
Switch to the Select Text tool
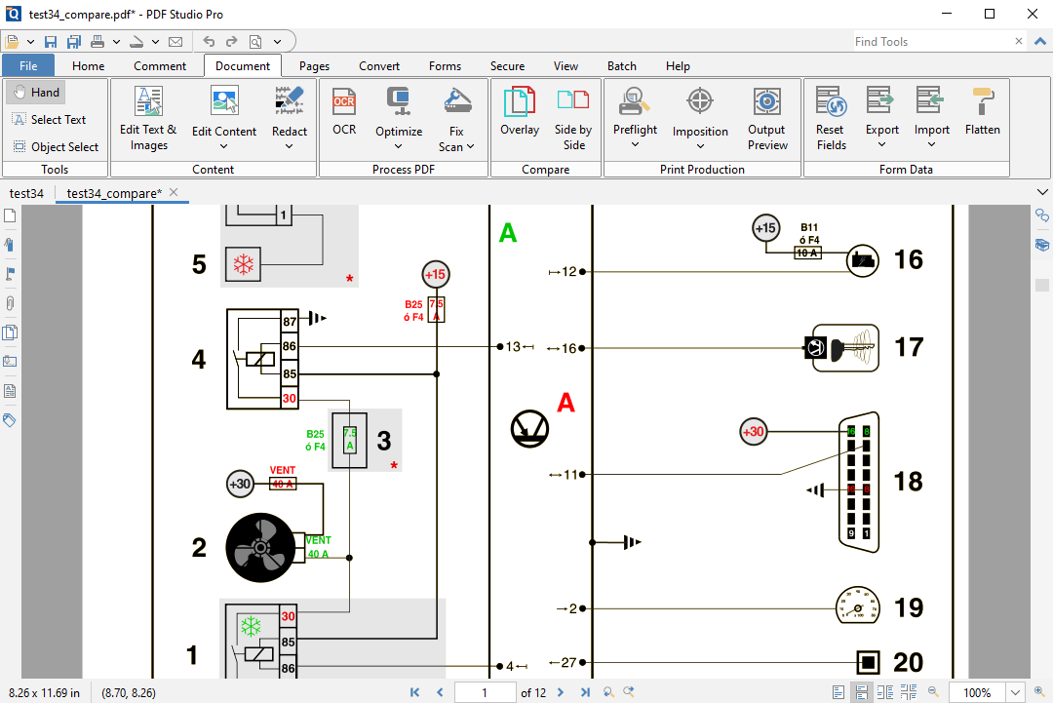pyautogui.click(x=50, y=120)
